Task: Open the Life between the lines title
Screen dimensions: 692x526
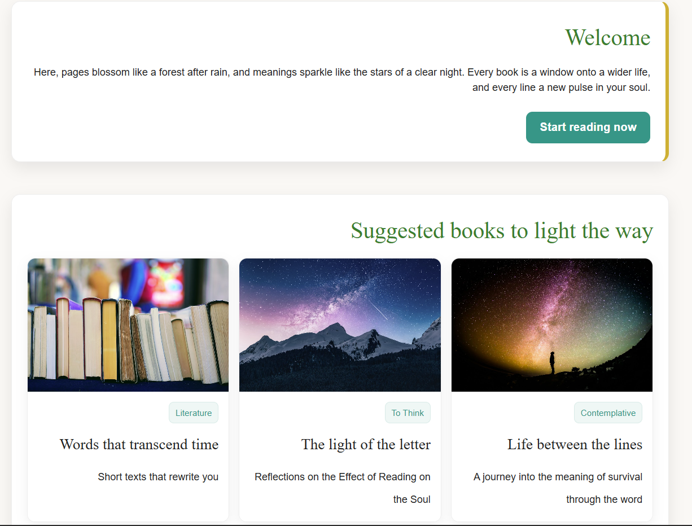Action: (x=575, y=444)
